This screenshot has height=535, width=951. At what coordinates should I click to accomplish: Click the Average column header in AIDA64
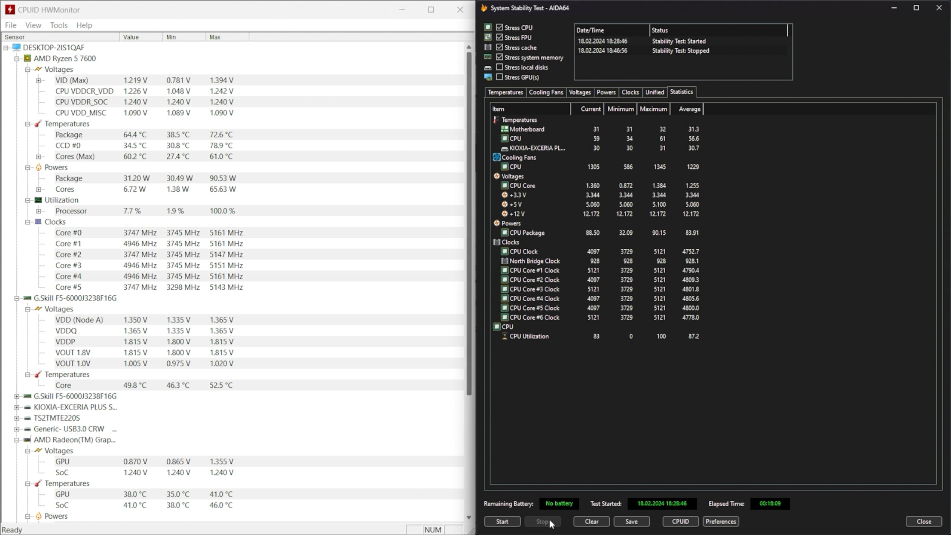687,109
